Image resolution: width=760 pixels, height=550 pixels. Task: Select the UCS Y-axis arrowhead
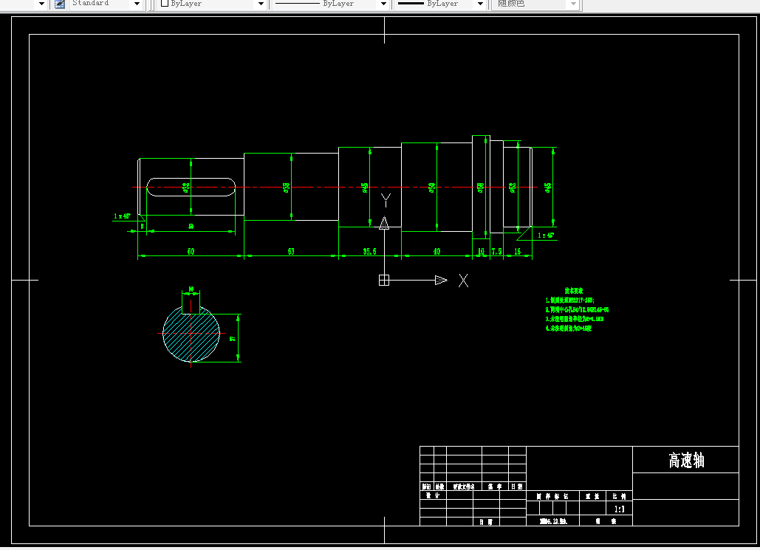coord(384,223)
